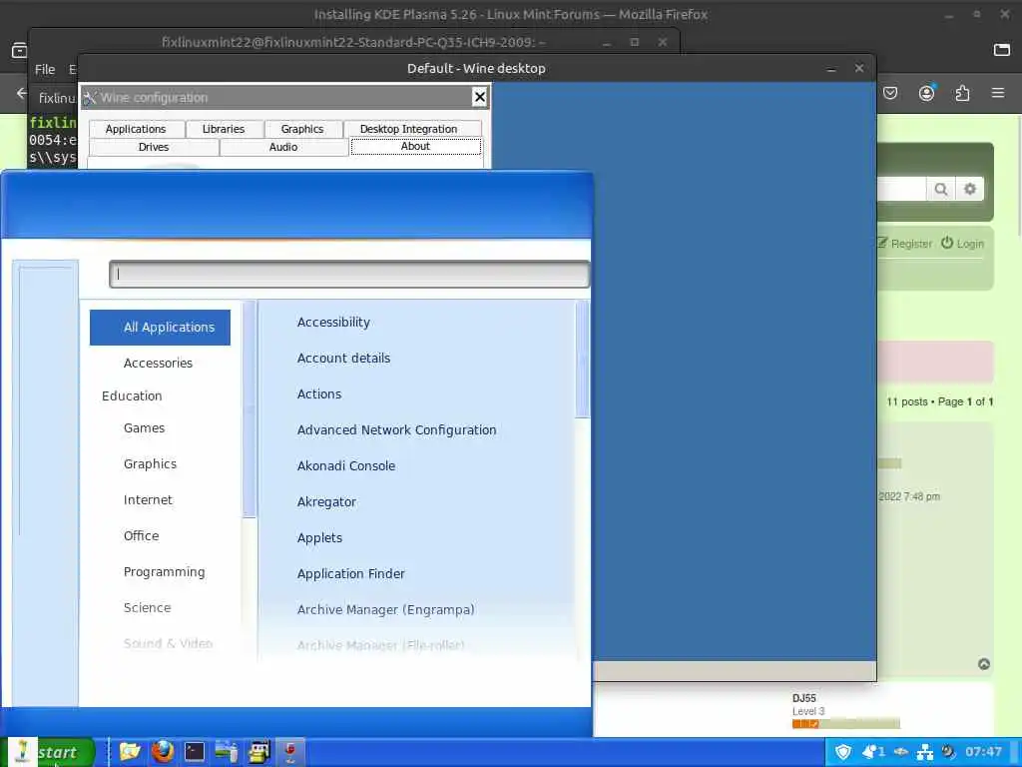Select Sound & Video category
The width and height of the screenshot is (1022, 767).
(168, 643)
